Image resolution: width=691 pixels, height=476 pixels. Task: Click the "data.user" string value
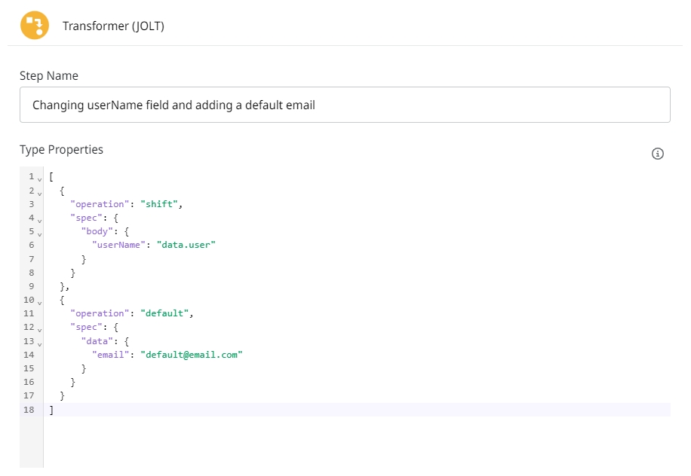click(186, 245)
